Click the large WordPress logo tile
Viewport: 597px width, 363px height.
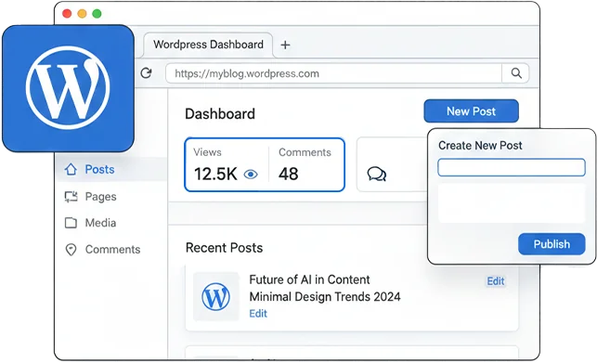[x=68, y=88]
